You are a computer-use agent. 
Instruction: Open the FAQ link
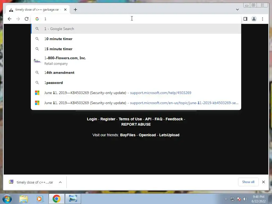[158, 119]
